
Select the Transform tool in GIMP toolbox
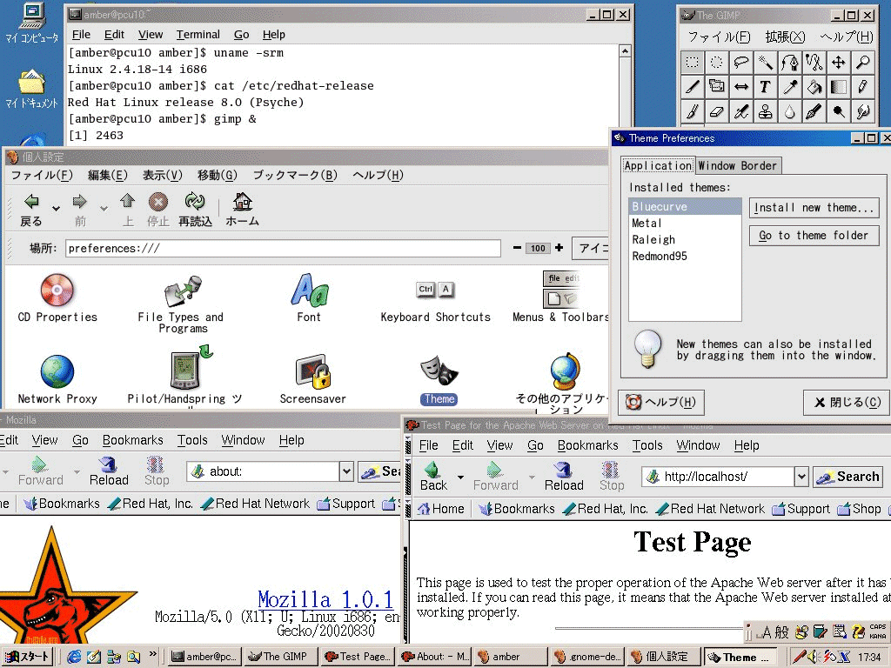click(x=717, y=87)
